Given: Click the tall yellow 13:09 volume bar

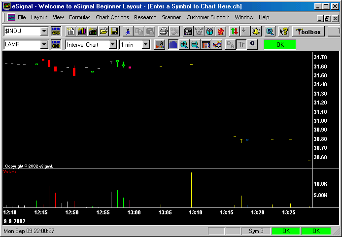Looking at the screenshot, I should coord(191,190).
